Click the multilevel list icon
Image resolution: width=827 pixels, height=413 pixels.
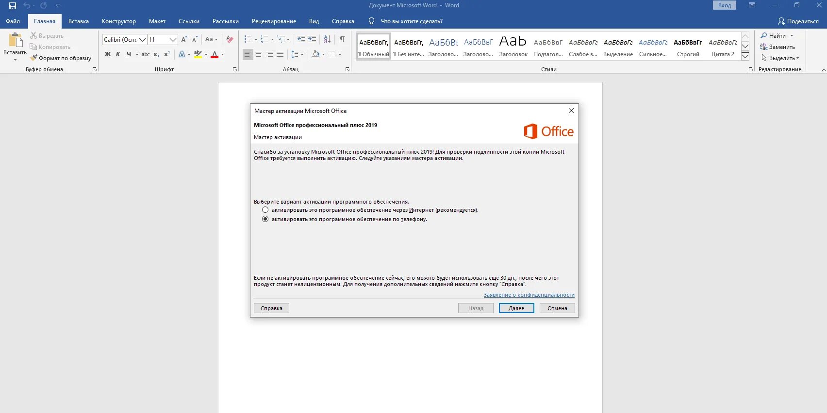pyautogui.click(x=281, y=40)
